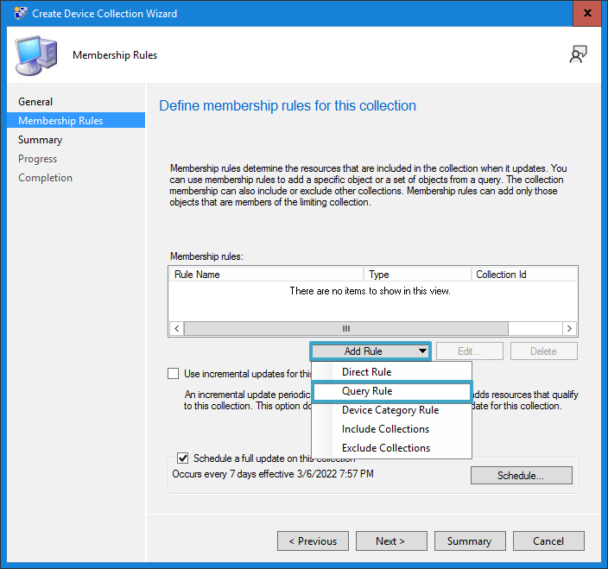This screenshot has width=608, height=569.
Task: Go to the General wizard step
Action: [x=35, y=102]
